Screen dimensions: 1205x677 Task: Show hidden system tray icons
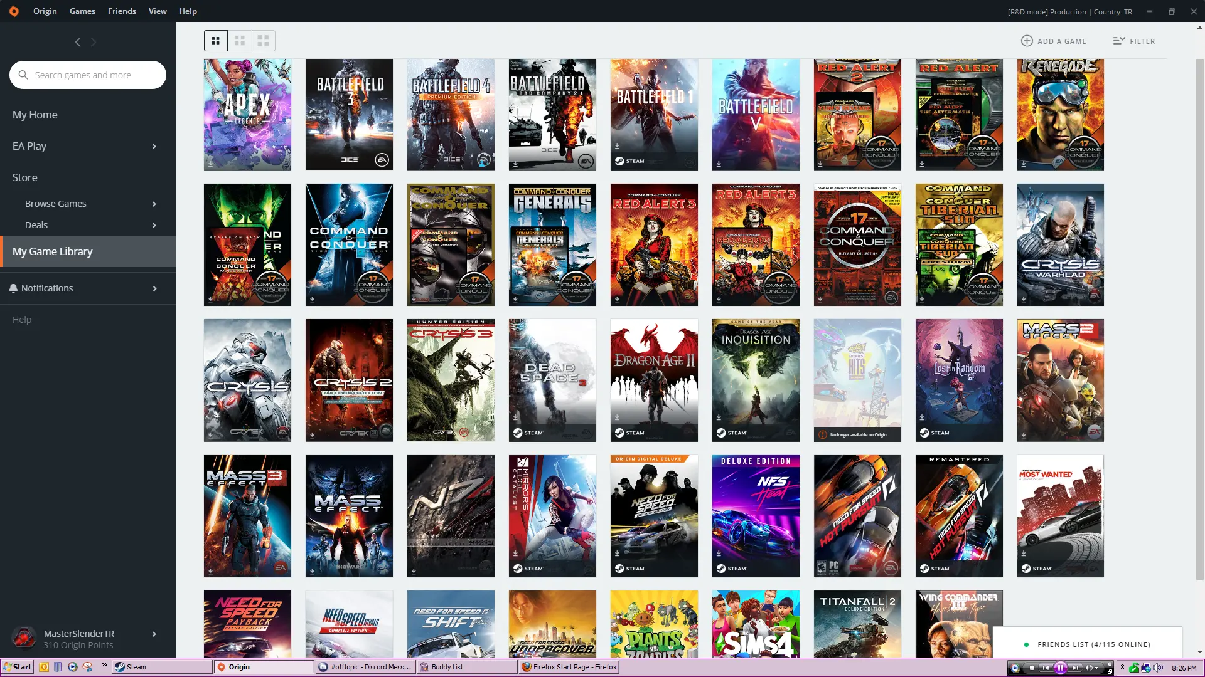1122,667
